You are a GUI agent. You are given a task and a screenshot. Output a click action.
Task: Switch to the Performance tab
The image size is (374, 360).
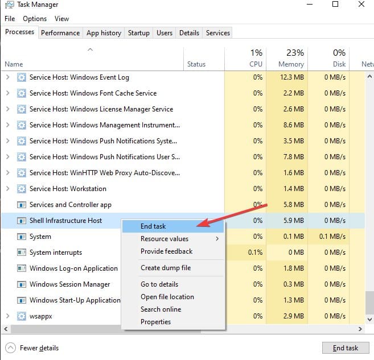tap(60, 33)
